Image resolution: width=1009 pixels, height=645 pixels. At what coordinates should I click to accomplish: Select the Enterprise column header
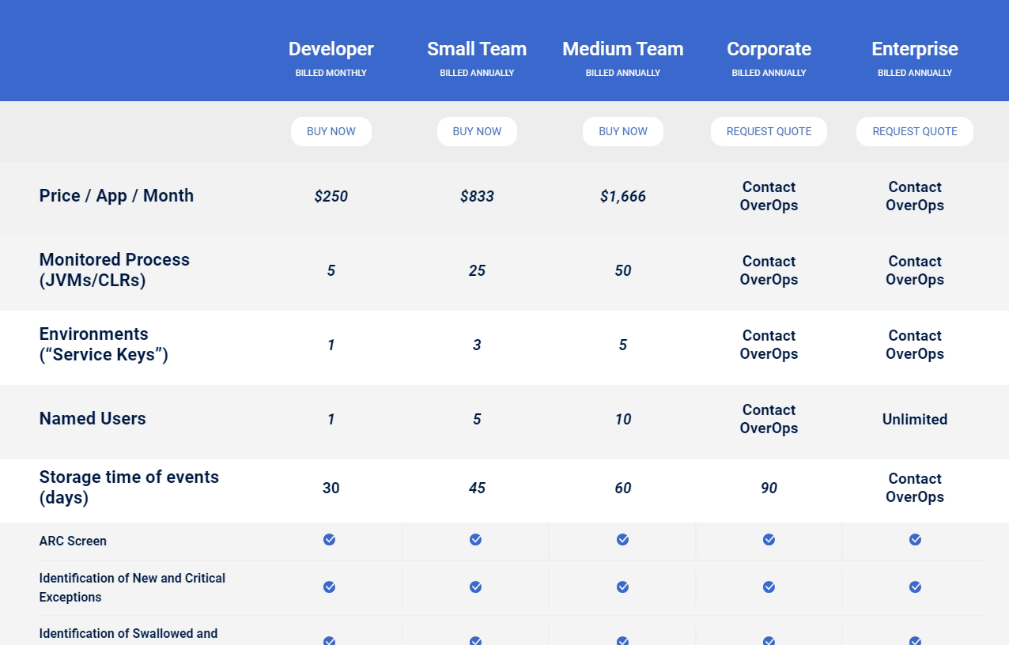[x=915, y=48]
